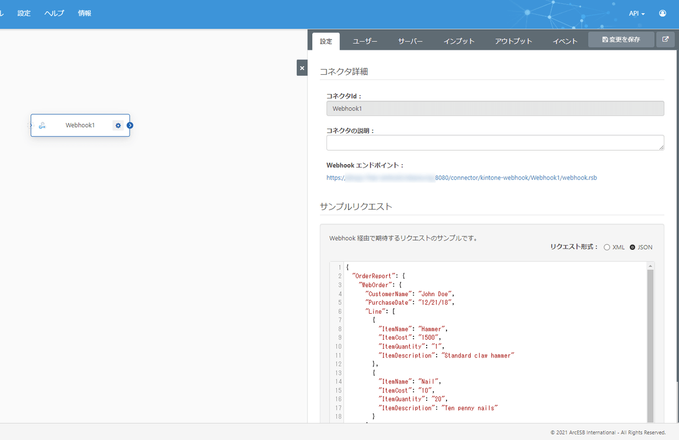Image resolution: width=679 pixels, height=440 pixels.
Task: Select JSON request format
Action: click(633, 247)
